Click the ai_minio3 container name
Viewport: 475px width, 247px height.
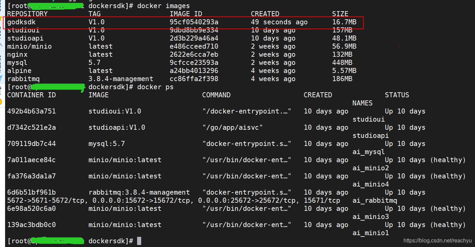point(371,217)
